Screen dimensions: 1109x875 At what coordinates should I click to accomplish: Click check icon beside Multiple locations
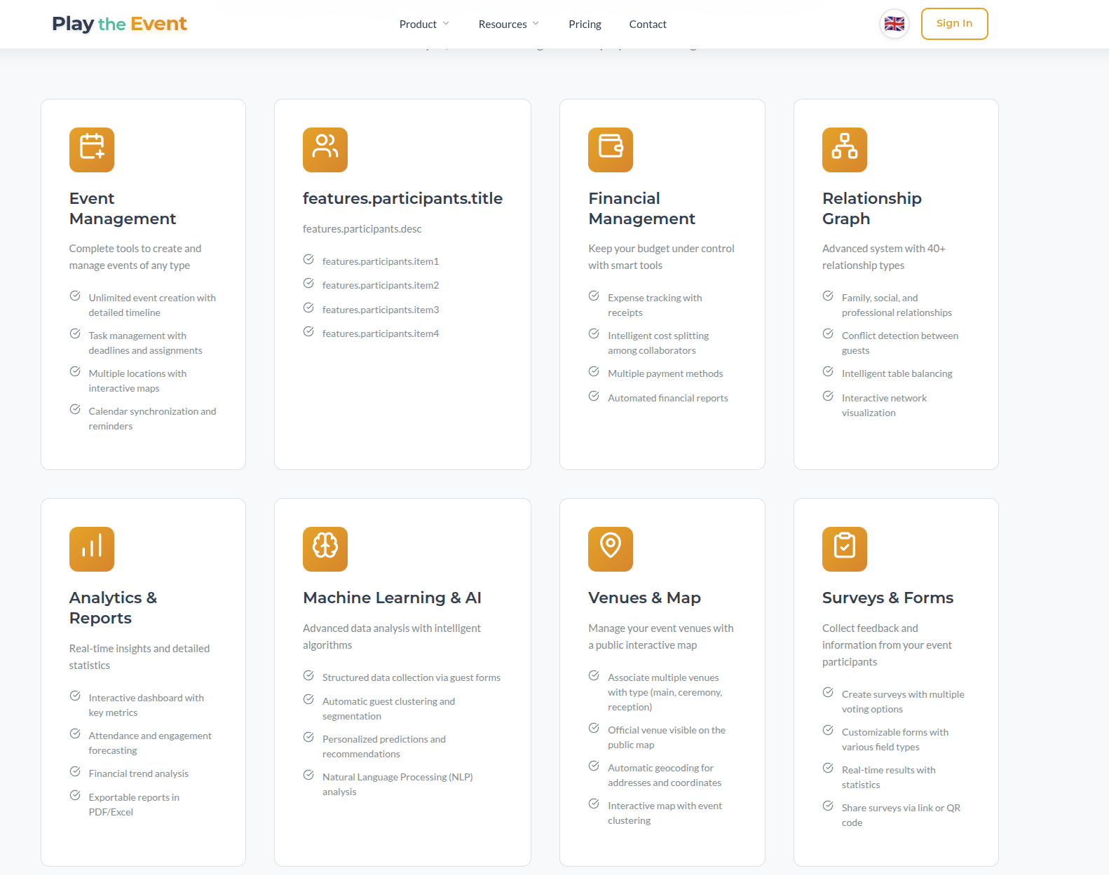pyautogui.click(x=75, y=371)
